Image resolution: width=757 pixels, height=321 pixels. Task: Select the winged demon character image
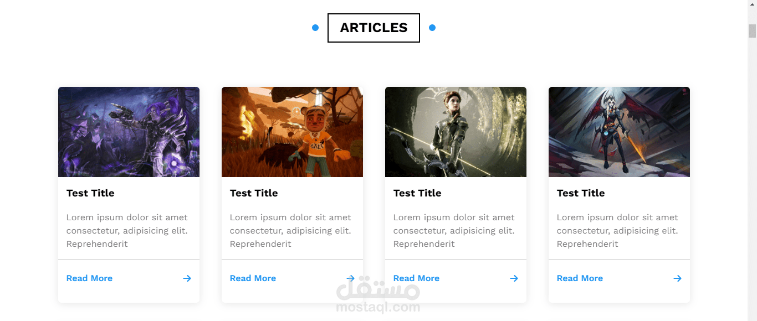pyautogui.click(x=619, y=132)
